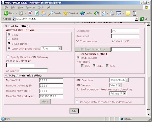152x122 pixels.
Task: Open the Edit button dropdown arrow
Action: point(123,13)
